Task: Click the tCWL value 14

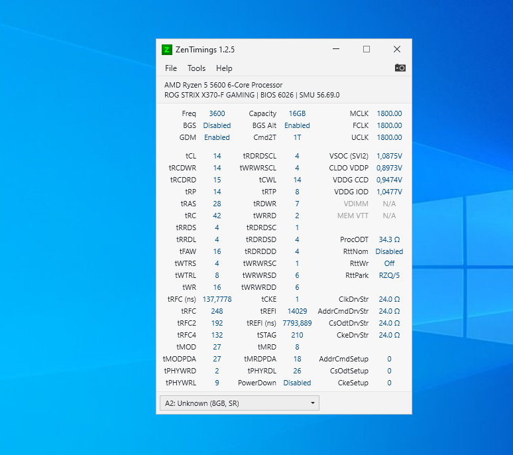Action: coord(297,180)
